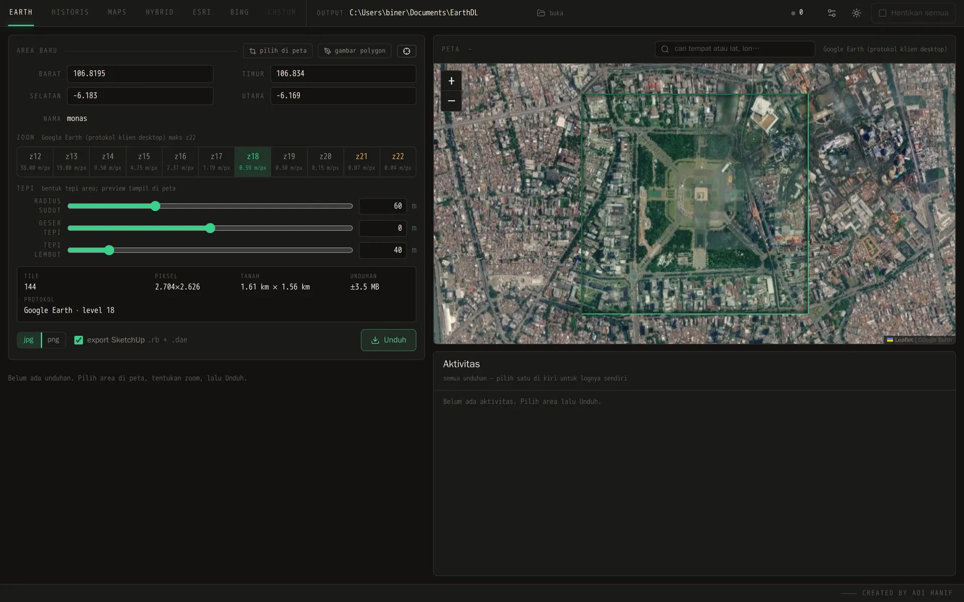Choose zoom level z14

tap(107, 162)
